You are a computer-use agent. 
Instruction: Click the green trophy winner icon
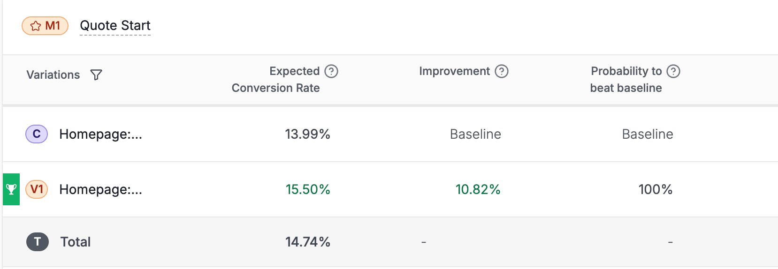coord(11,189)
